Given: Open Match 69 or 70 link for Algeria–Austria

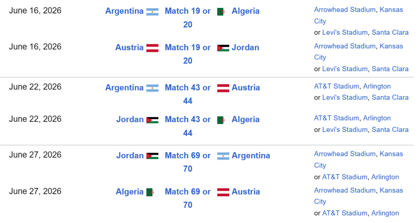Looking at the screenshot, I should click(188, 192).
